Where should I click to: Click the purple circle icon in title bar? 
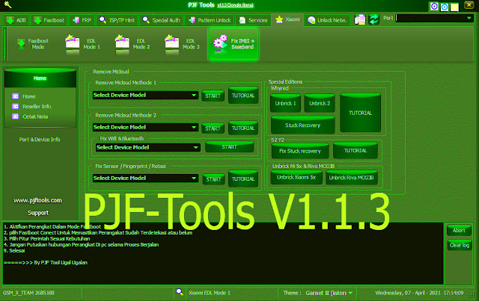(x=434, y=7)
